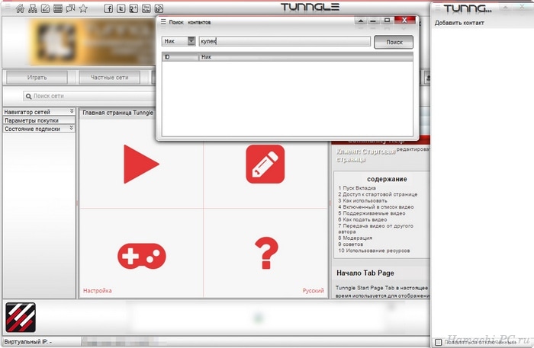Click the Частные сети tab button
The image size is (534, 348).
[x=109, y=78]
